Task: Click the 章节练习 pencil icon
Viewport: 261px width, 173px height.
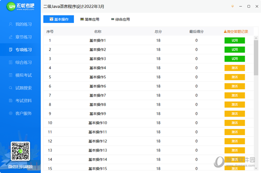Action: pyautogui.click(x=10, y=37)
